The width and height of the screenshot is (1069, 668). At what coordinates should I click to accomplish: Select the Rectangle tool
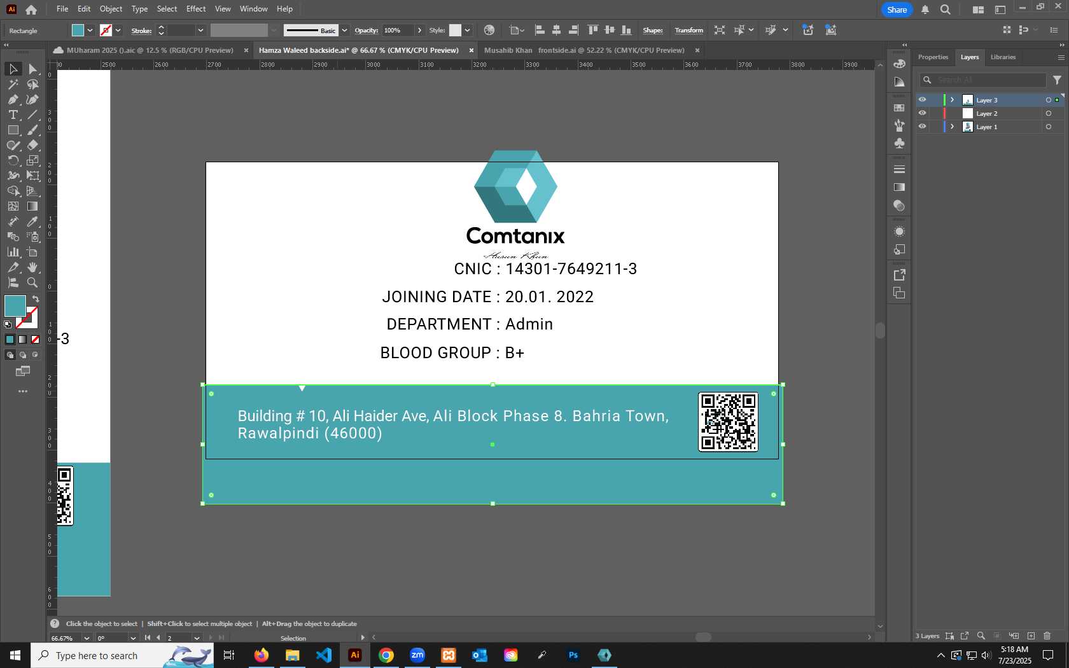13,130
